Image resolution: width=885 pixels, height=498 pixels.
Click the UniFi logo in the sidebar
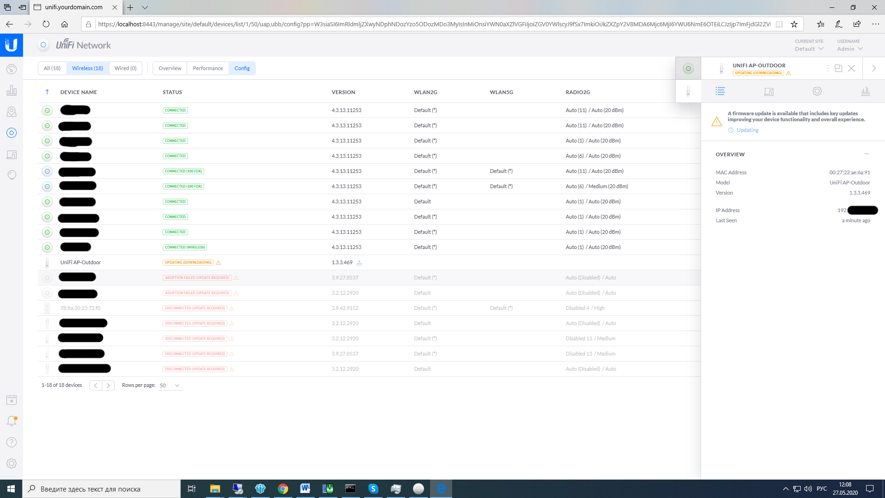[12, 45]
